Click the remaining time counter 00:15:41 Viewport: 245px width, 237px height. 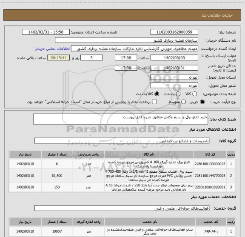point(58,58)
